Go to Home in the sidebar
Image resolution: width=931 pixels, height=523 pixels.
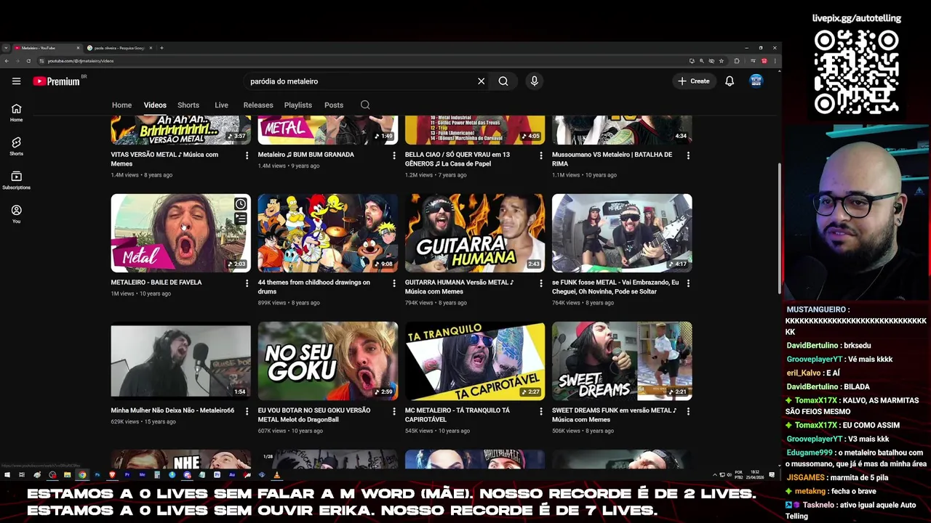click(x=16, y=113)
